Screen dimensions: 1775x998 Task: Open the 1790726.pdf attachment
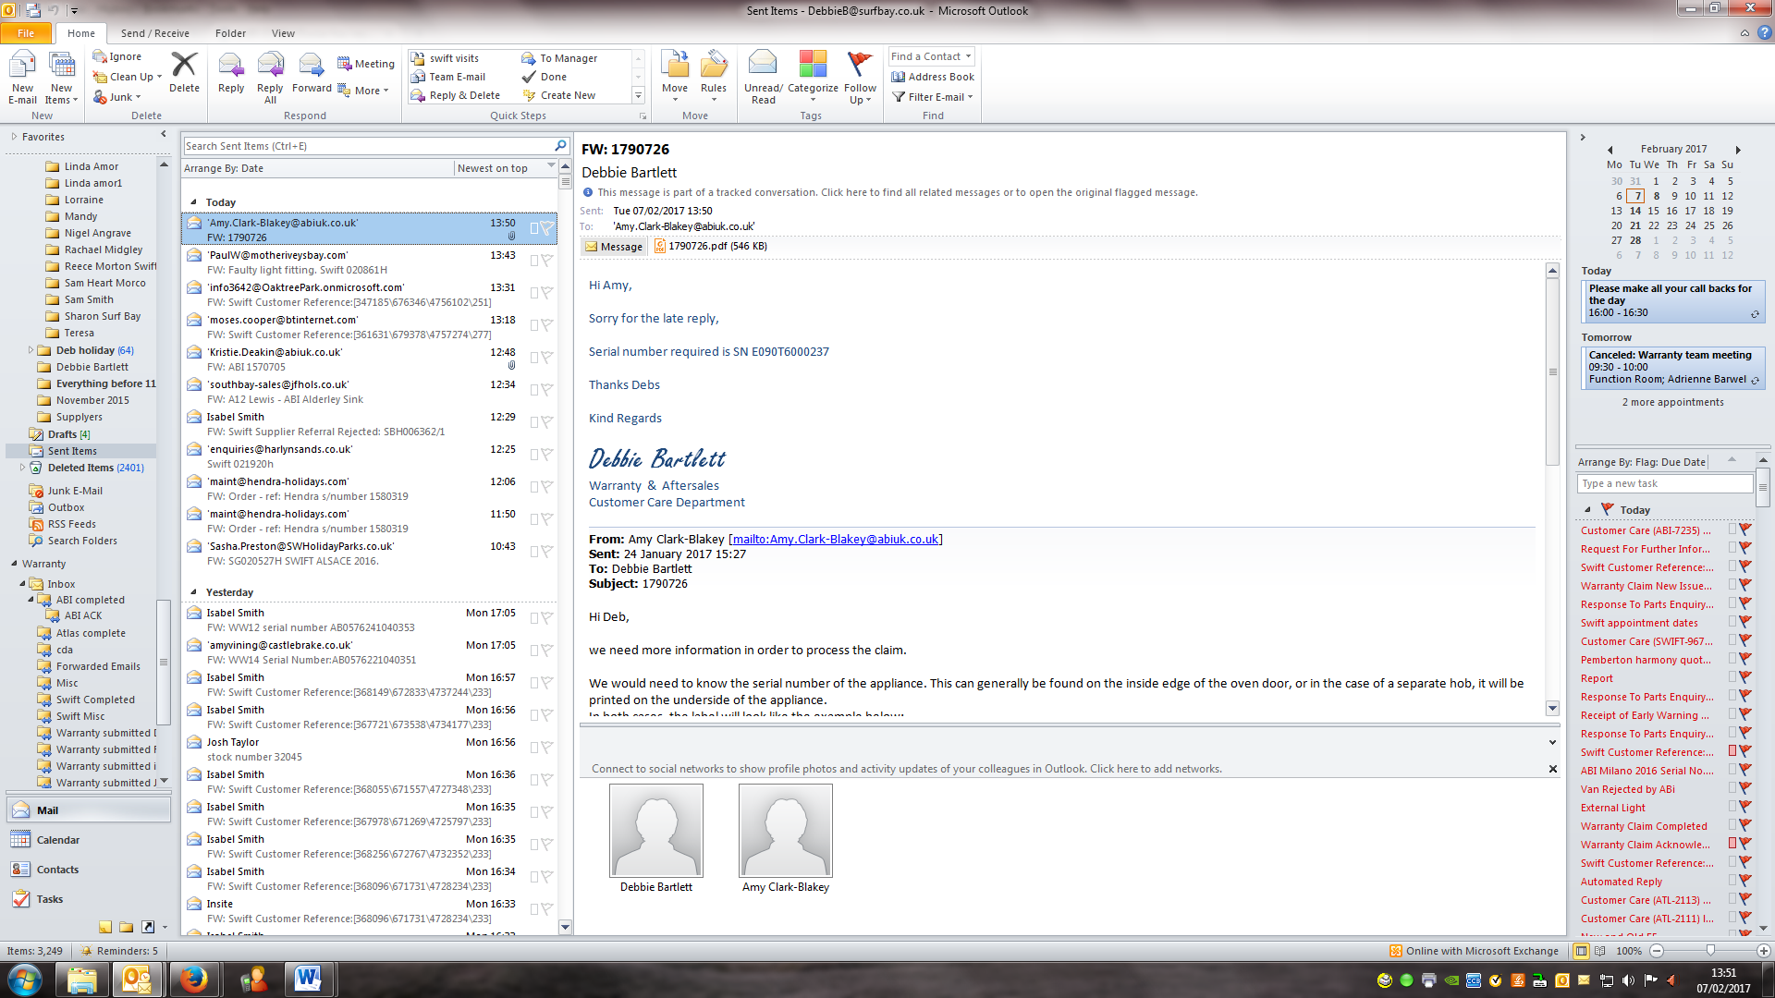point(710,246)
